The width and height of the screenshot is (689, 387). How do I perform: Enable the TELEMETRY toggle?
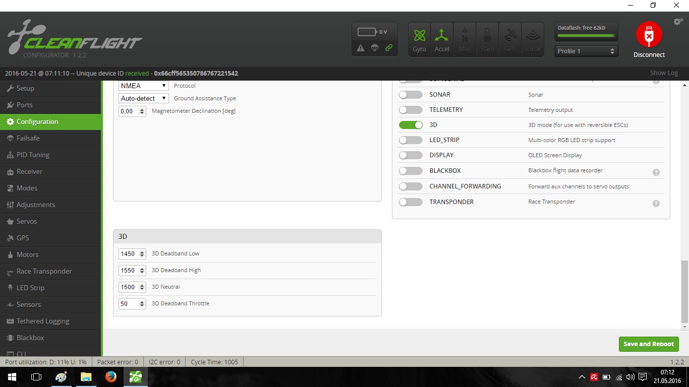pos(411,110)
